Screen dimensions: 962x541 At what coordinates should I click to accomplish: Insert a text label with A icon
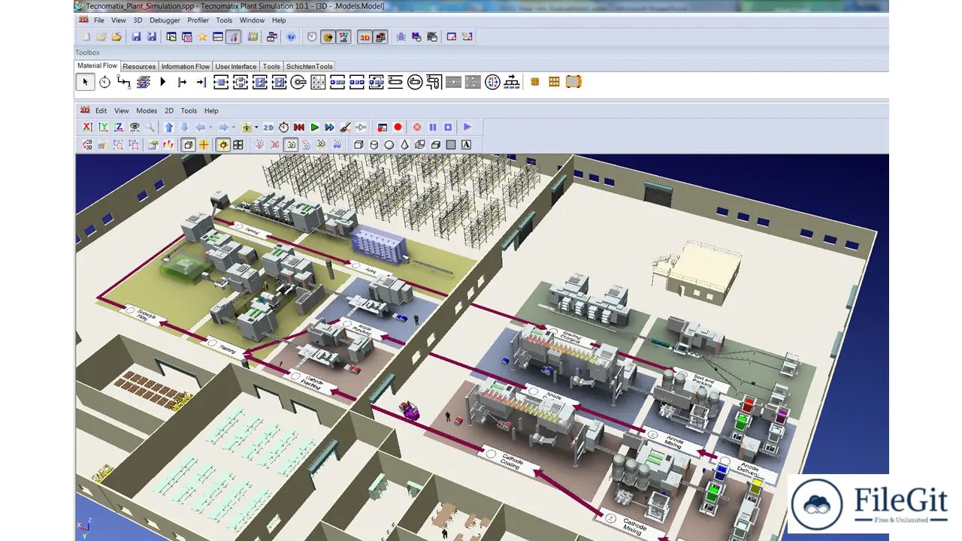click(466, 145)
